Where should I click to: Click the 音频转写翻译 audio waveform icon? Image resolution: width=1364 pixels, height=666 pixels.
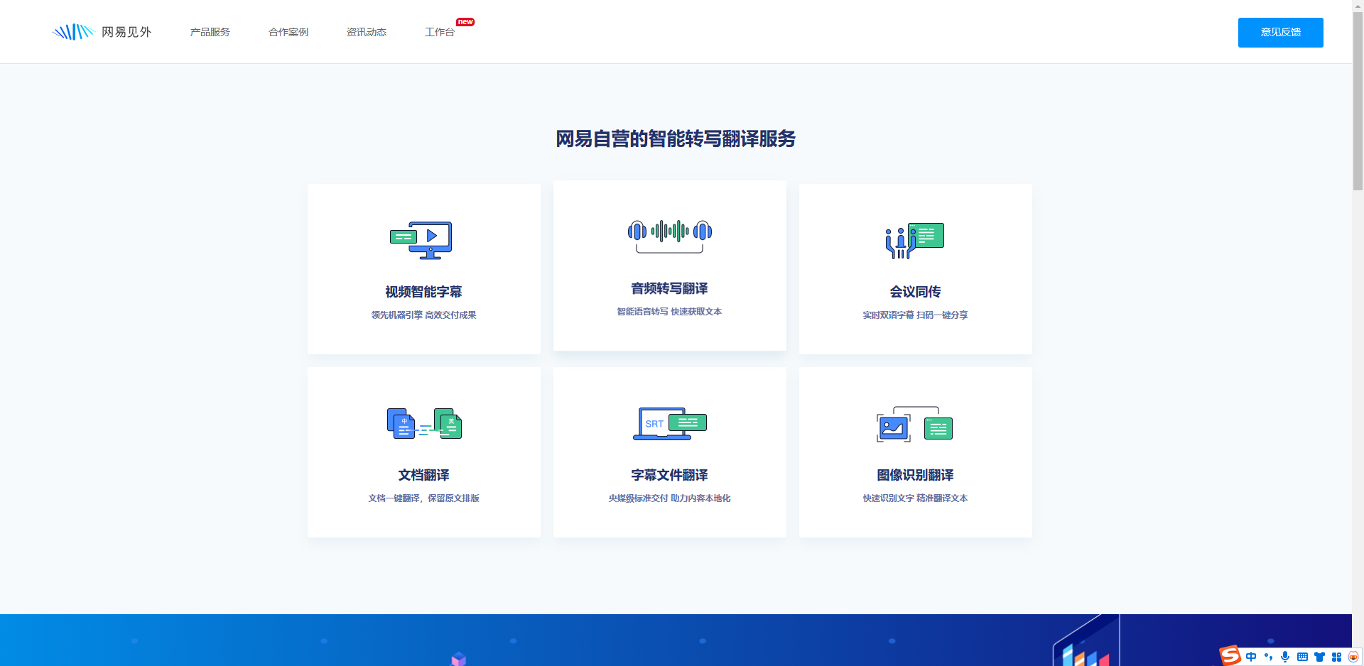[x=669, y=234]
